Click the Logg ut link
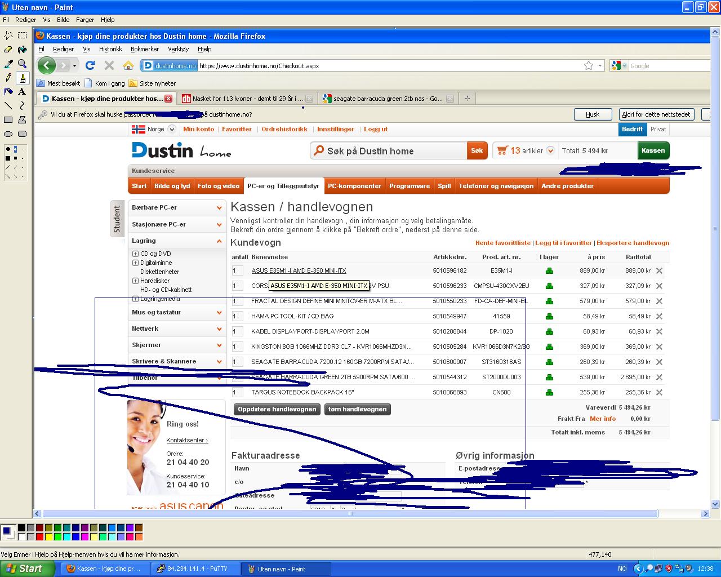Screen dimensions: 721x577 click(376, 129)
